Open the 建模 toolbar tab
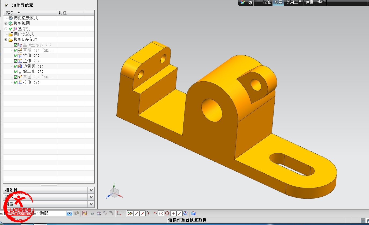This screenshot has width=369, height=225. click(x=309, y=2)
